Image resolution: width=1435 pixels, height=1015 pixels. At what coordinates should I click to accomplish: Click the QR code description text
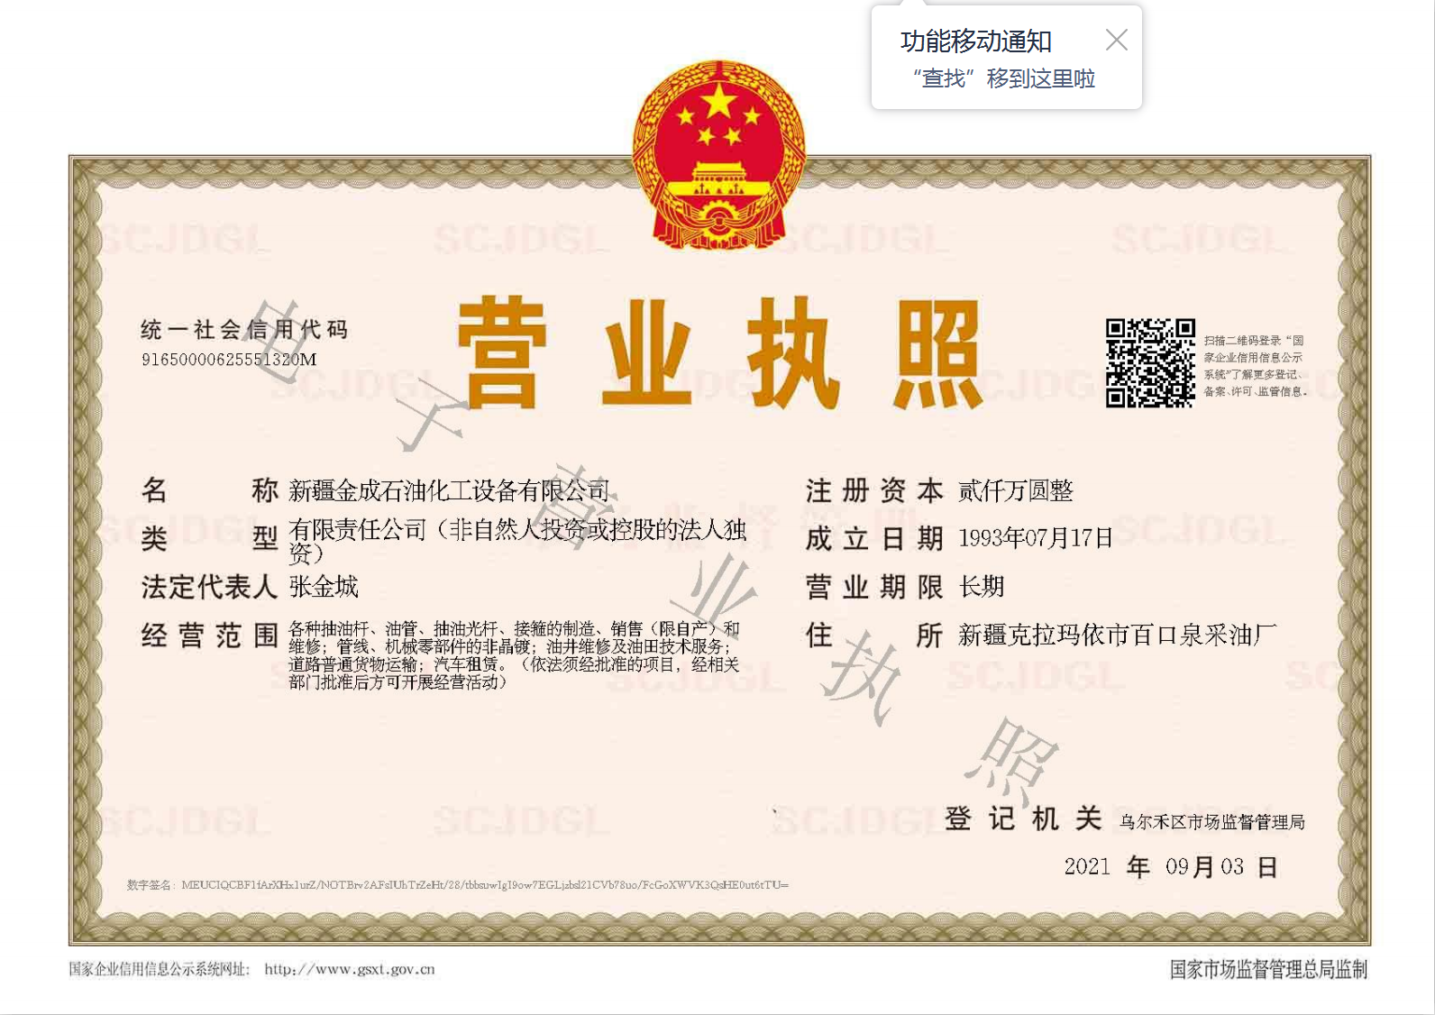1256,366
